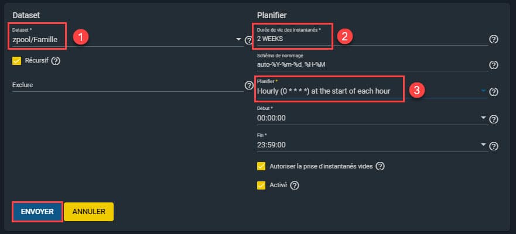Screen dimensions: 516x234
Task: Click help icon for instantanés vides option
Action: point(380,166)
